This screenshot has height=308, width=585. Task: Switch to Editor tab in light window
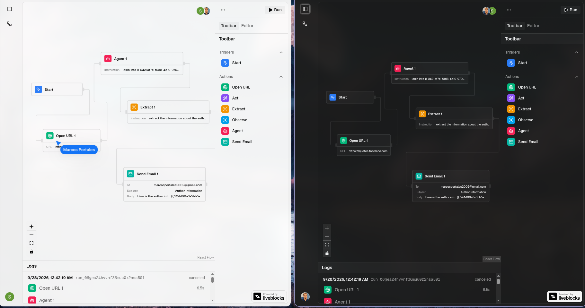pyautogui.click(x=247, y=26)
